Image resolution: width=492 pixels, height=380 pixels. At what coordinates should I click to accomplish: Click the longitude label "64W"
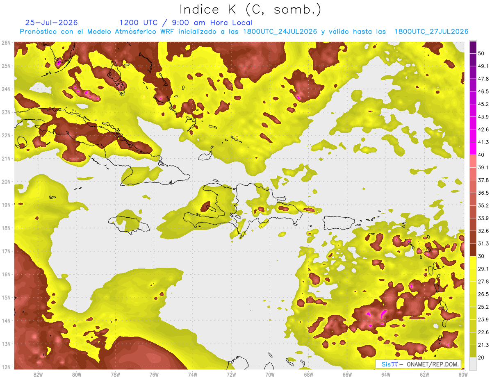pyautogui.click(x=386, y=375)
